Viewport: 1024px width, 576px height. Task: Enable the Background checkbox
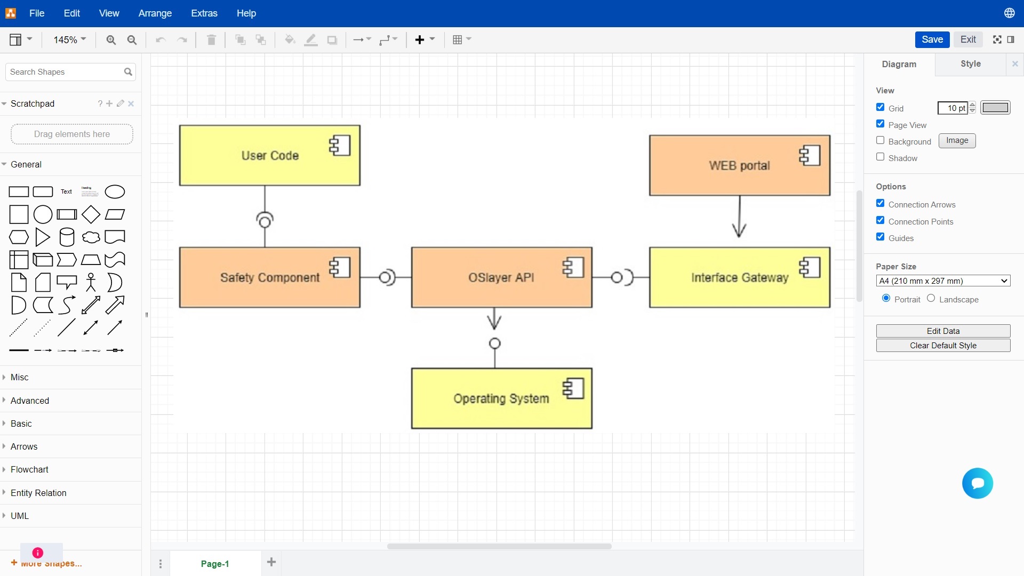pyautogui.click(x=880, y=140)
